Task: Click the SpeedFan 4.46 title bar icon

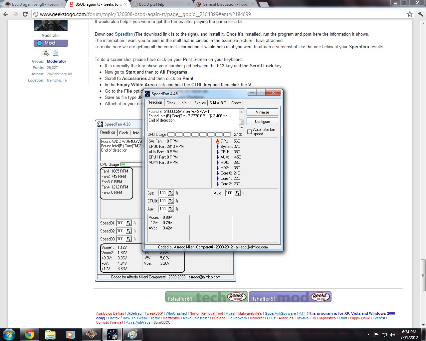Action: click(x=147, y=94)
